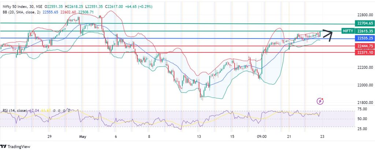Screen dimensions: 375x150
Task: Click the +64.65 (+0.29%) change value
Action: (x=139, y=7)
